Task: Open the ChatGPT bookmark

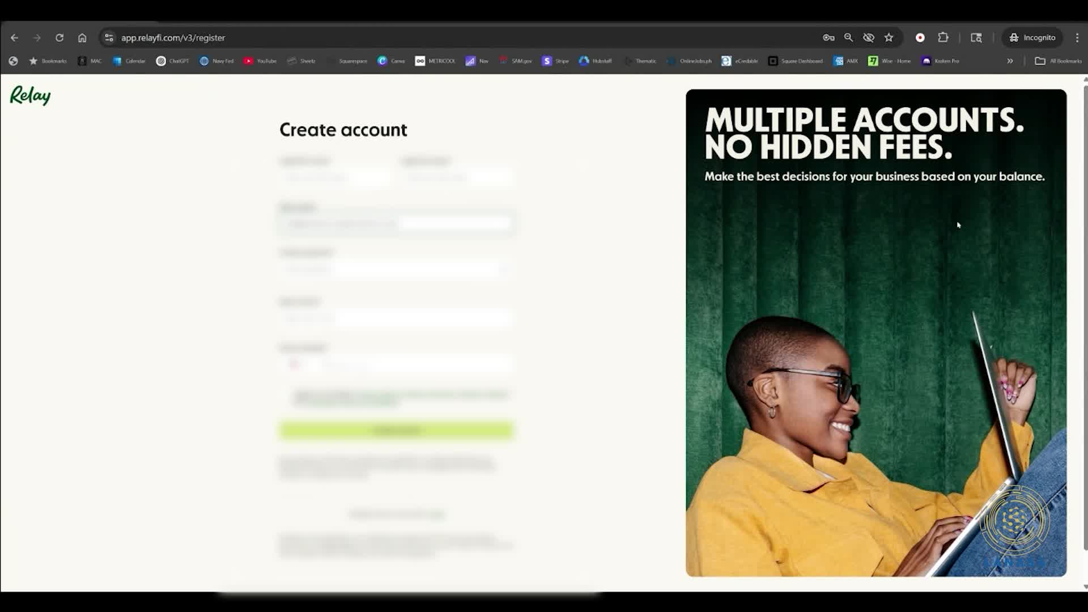Action: (173, 61)
